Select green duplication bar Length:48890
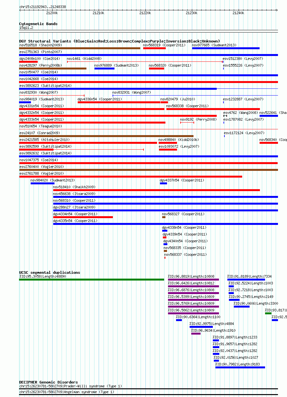The height and width of the screenshot is (397, 287). tap(92, 280)
